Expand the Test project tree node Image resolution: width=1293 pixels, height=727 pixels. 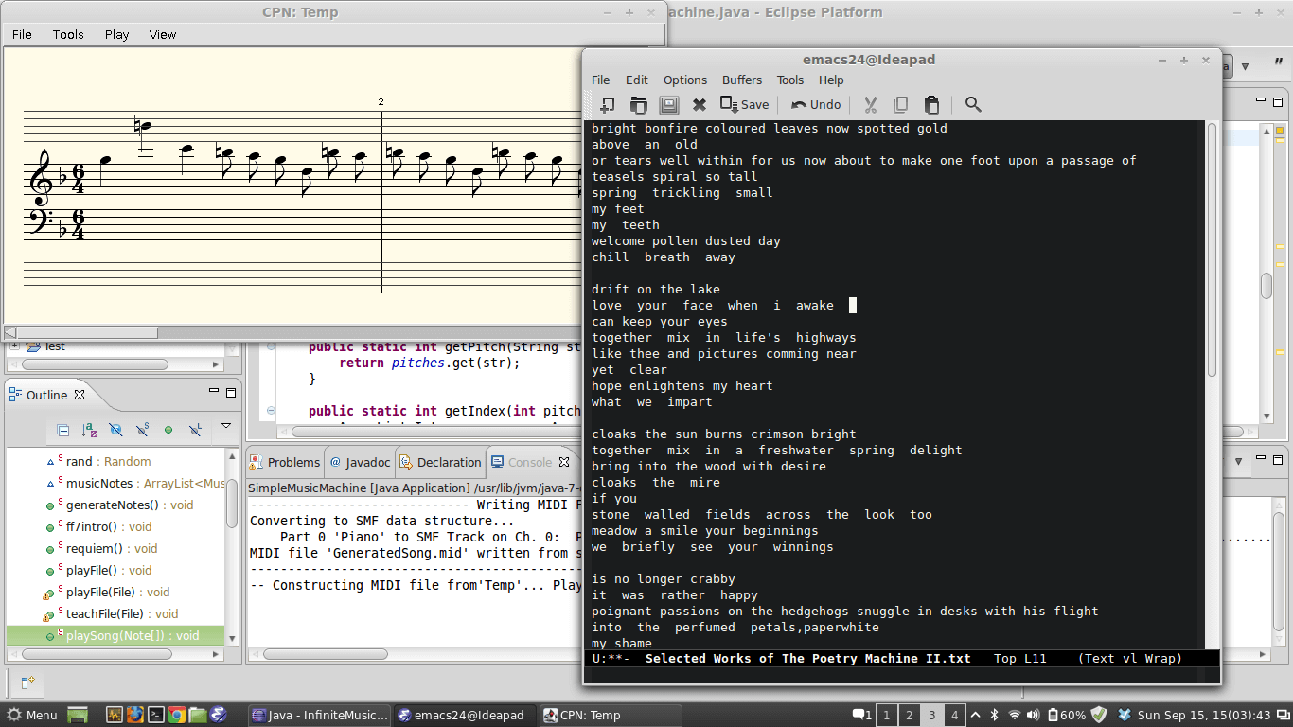(14, 346)
